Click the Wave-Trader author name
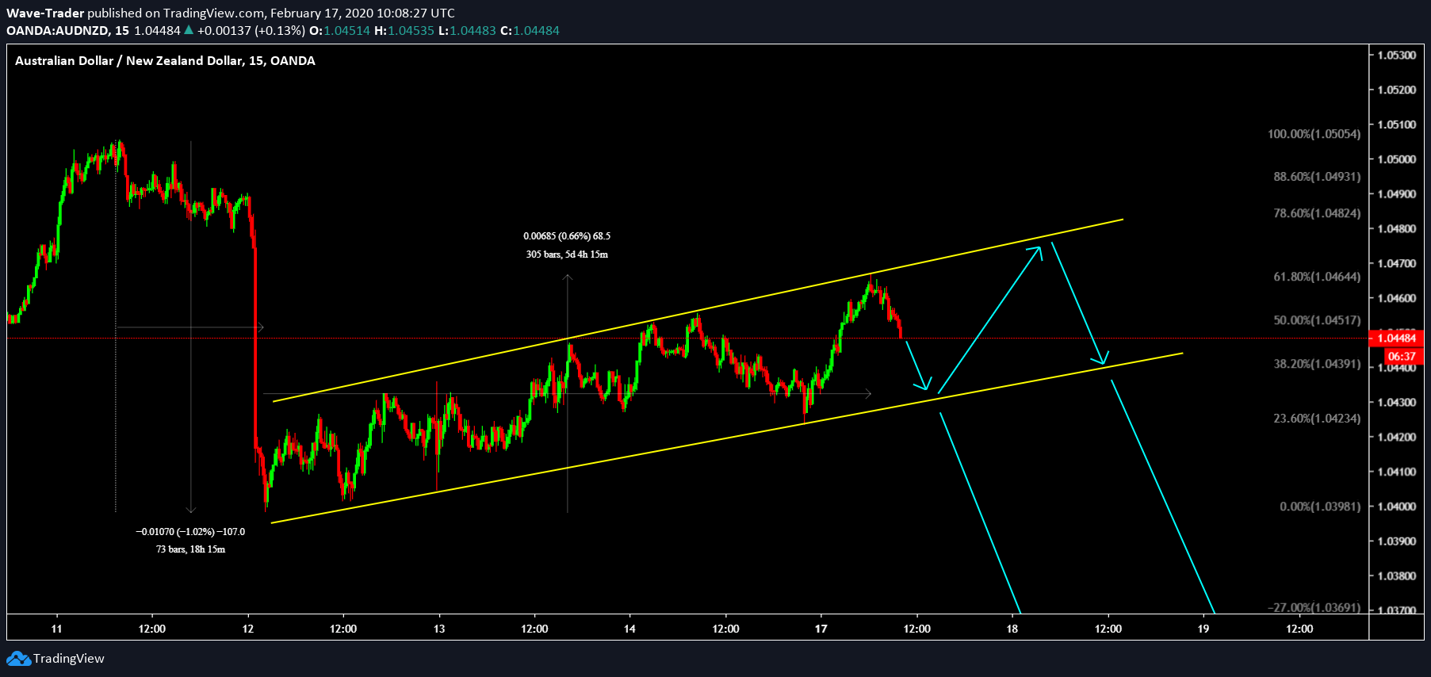The height and width of the screenshot is (677, 1431). point(45,13)
